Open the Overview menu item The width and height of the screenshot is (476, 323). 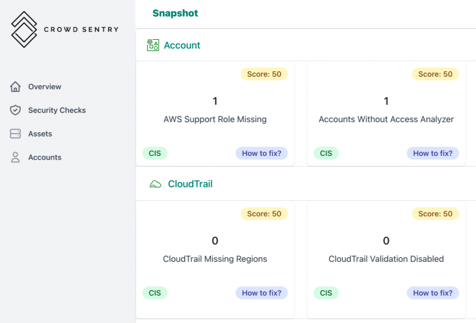click(45, 86)
